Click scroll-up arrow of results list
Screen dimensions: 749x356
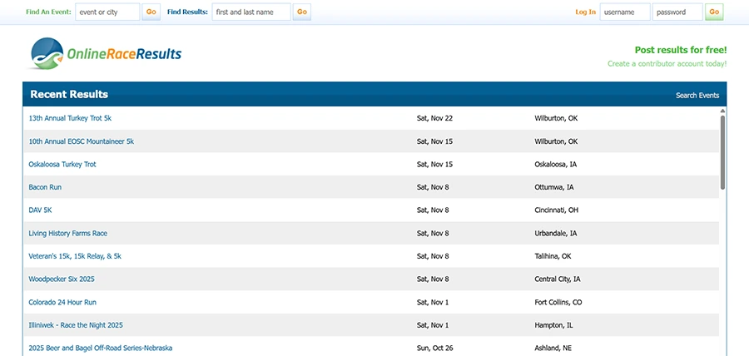click(722, 111)
